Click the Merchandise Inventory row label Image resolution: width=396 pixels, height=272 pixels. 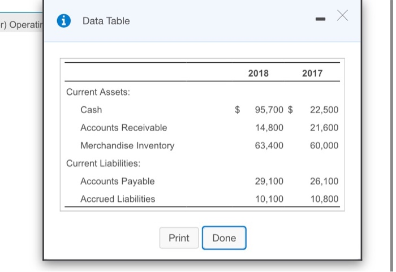tap(127, 146)
